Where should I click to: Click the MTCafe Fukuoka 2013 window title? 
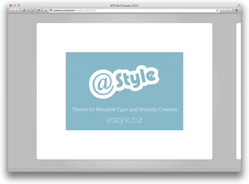[124, 5]
